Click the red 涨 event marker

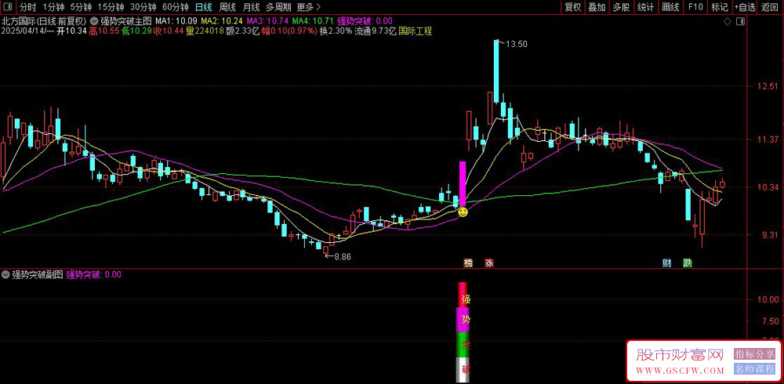488,263
